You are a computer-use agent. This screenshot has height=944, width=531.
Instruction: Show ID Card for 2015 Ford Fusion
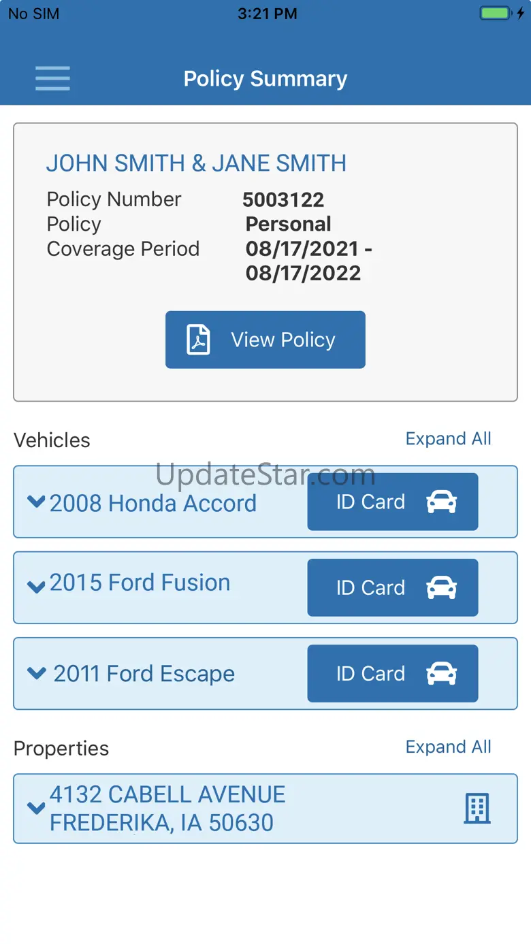[x=393, y=587]
